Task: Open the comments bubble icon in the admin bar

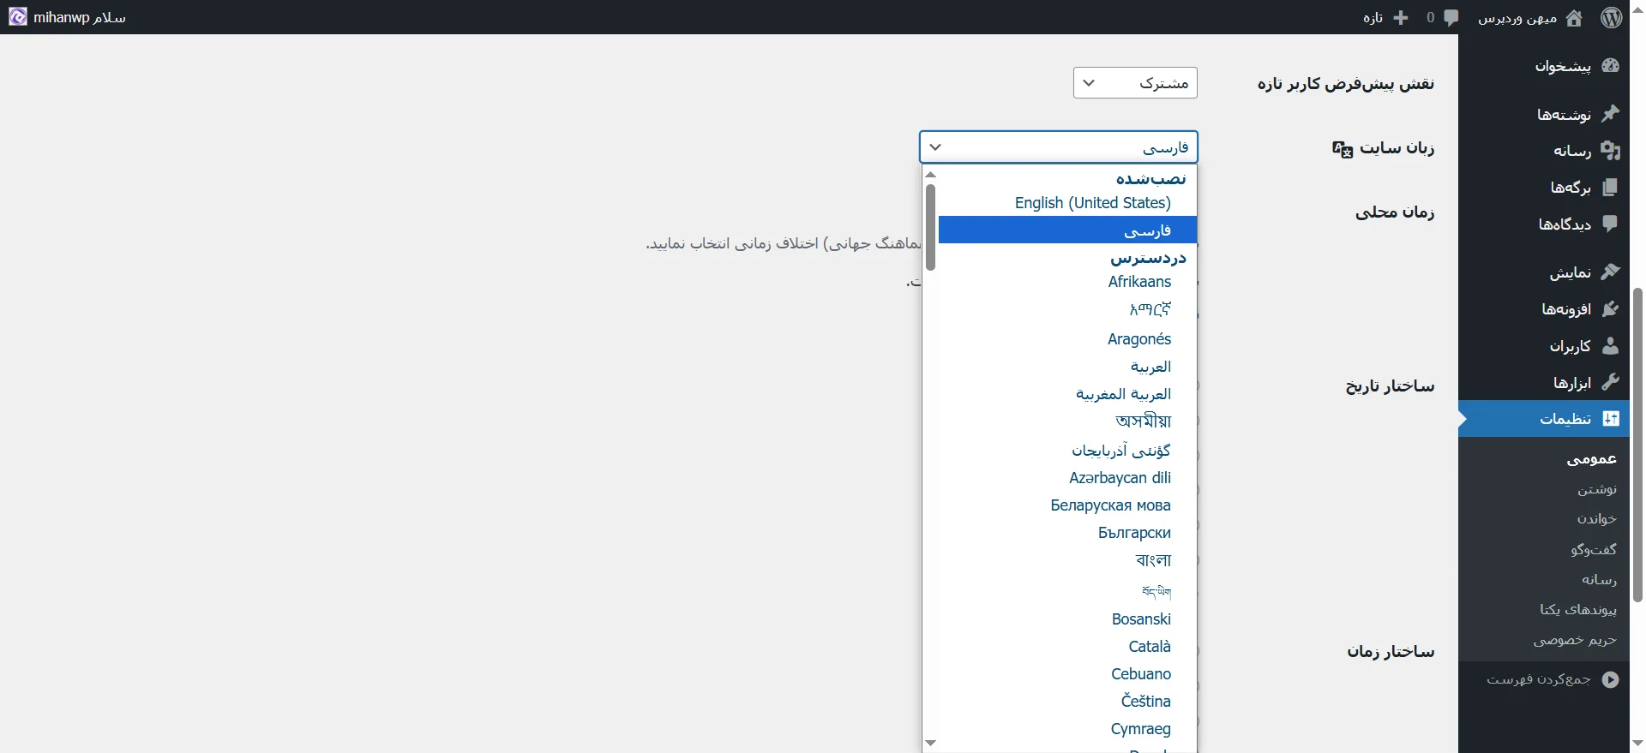Action: [1451, 18]
